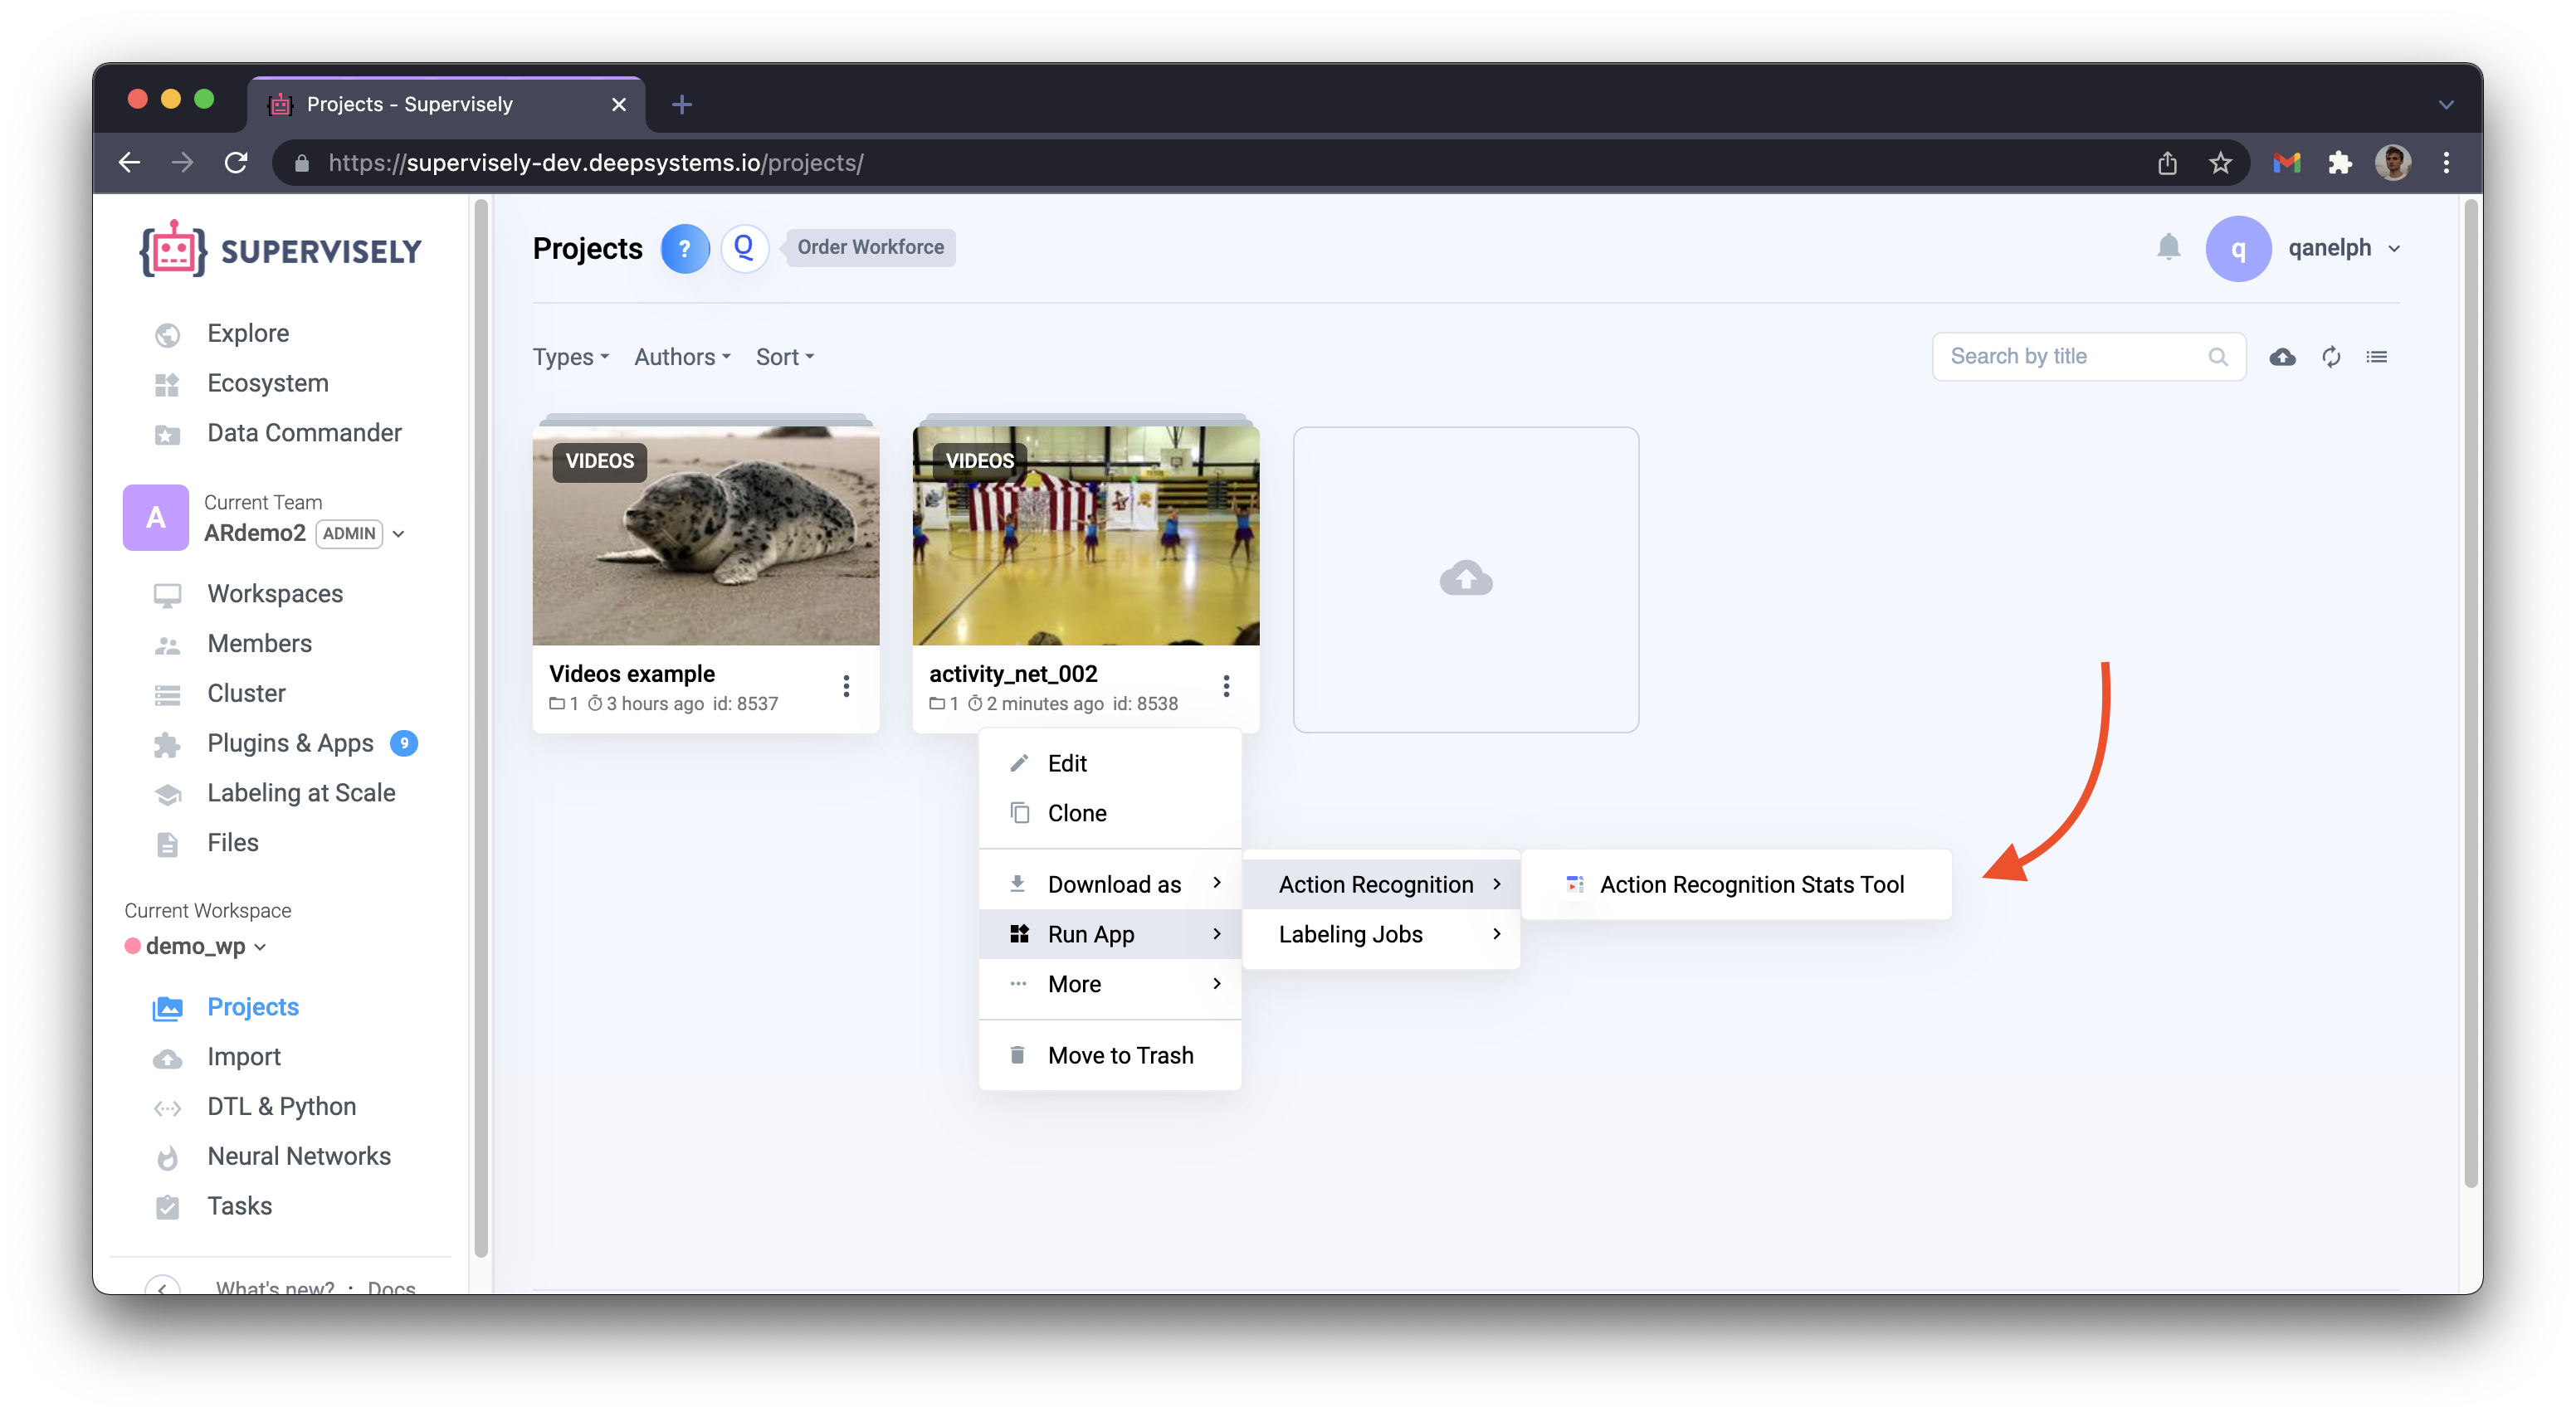Viewport: 2576px width, 1417px height.
Task: Open the blue help question-mark icon
Action: point(685,248)
